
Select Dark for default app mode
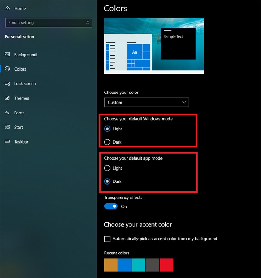click(107, 181)
